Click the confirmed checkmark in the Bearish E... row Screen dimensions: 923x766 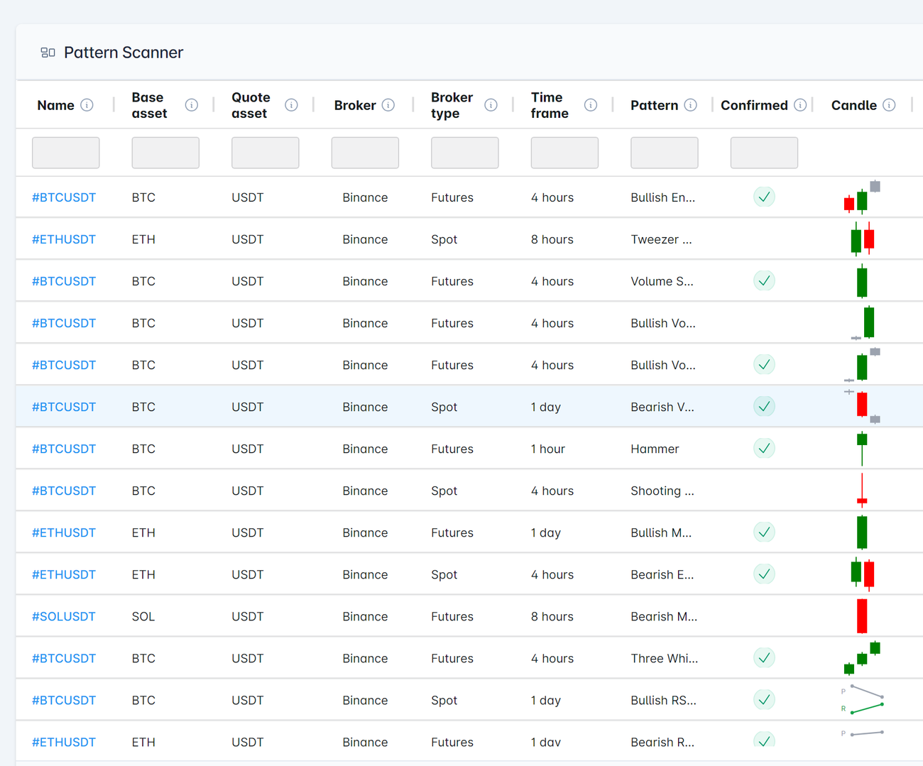tap(764, 574)
